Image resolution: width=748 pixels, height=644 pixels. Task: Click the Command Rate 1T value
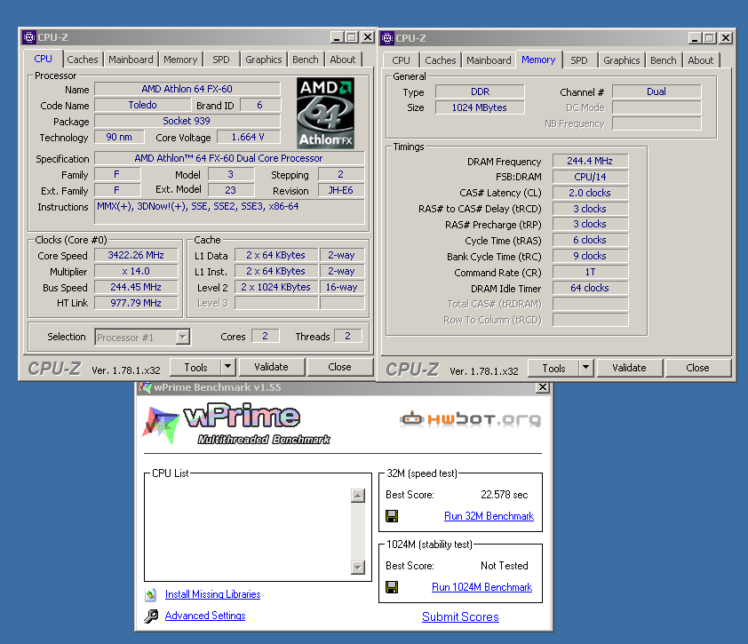point(590,273)
